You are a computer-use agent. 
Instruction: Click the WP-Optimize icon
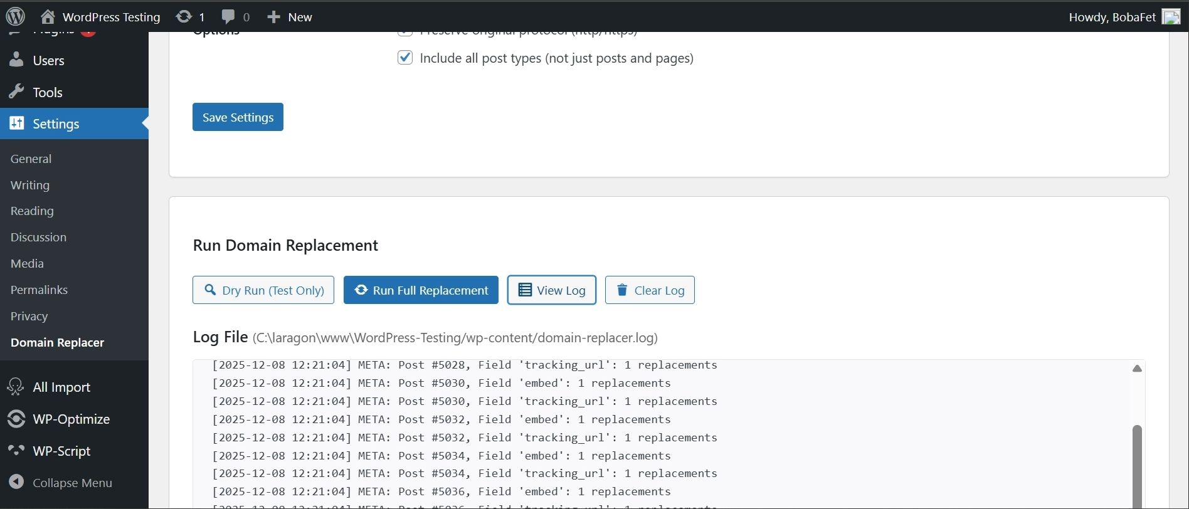pos(16,419)
